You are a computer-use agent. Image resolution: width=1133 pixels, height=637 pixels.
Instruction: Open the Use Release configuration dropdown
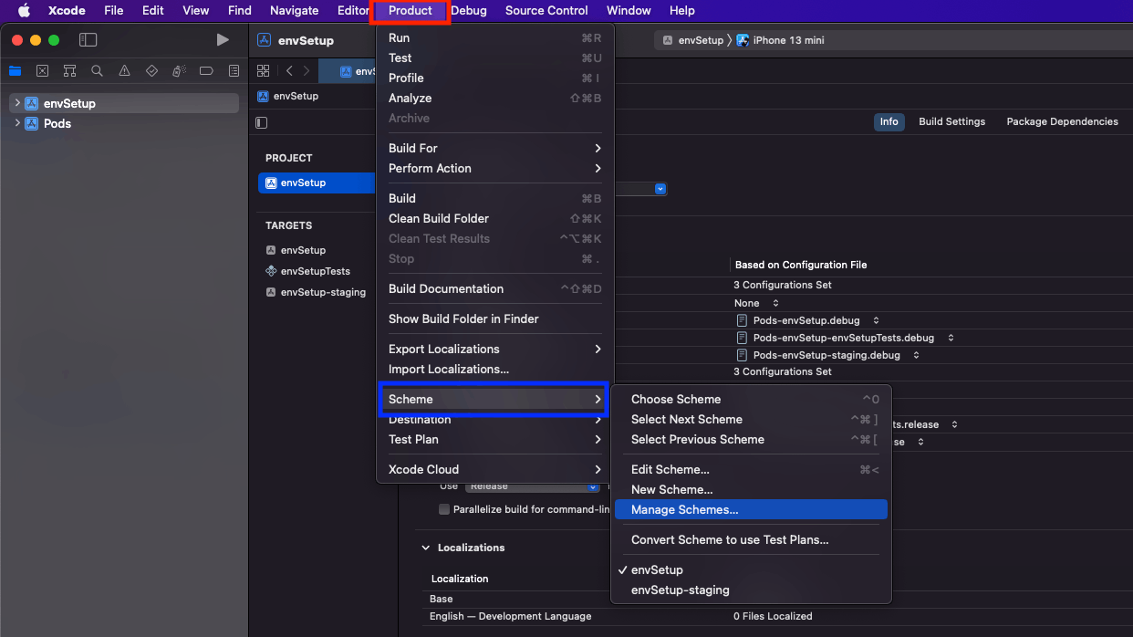click(x=532, y=486)
